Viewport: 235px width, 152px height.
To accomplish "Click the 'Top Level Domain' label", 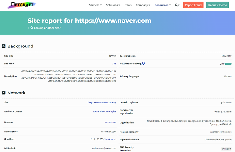I will point(129,139).
